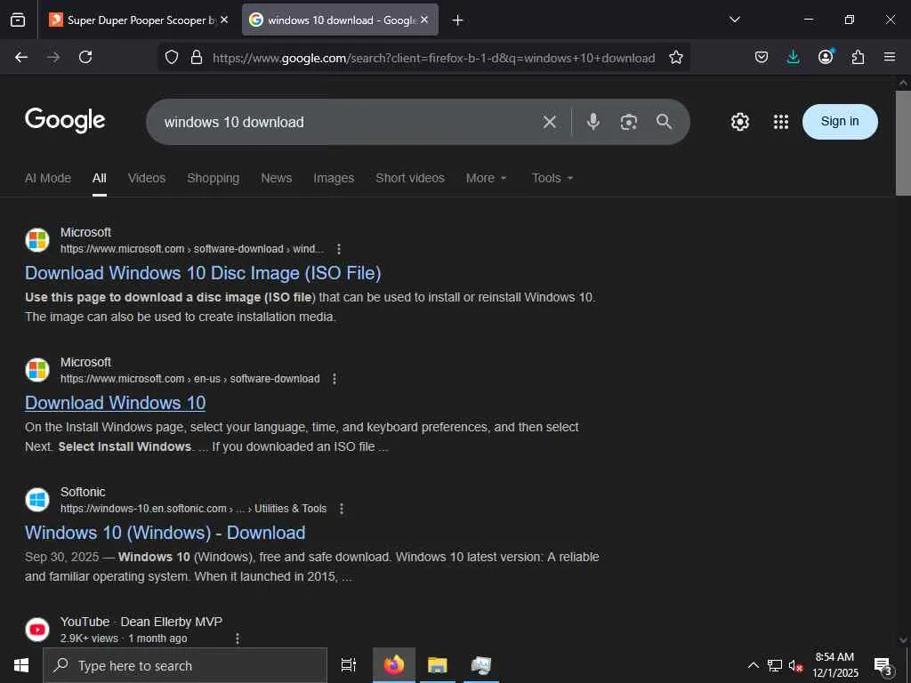Open the tracking protection shield icon

point(172,57)
